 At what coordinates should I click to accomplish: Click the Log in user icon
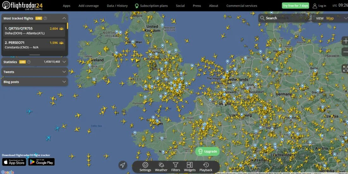coord(314,6)
